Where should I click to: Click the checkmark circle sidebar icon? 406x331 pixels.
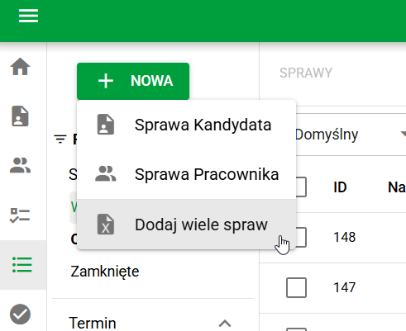click(20, 314)
